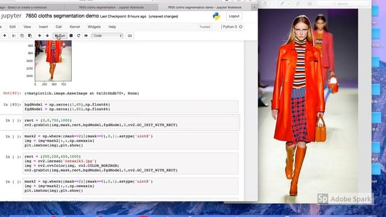Select the In [83] prompt label

point(12,104)
